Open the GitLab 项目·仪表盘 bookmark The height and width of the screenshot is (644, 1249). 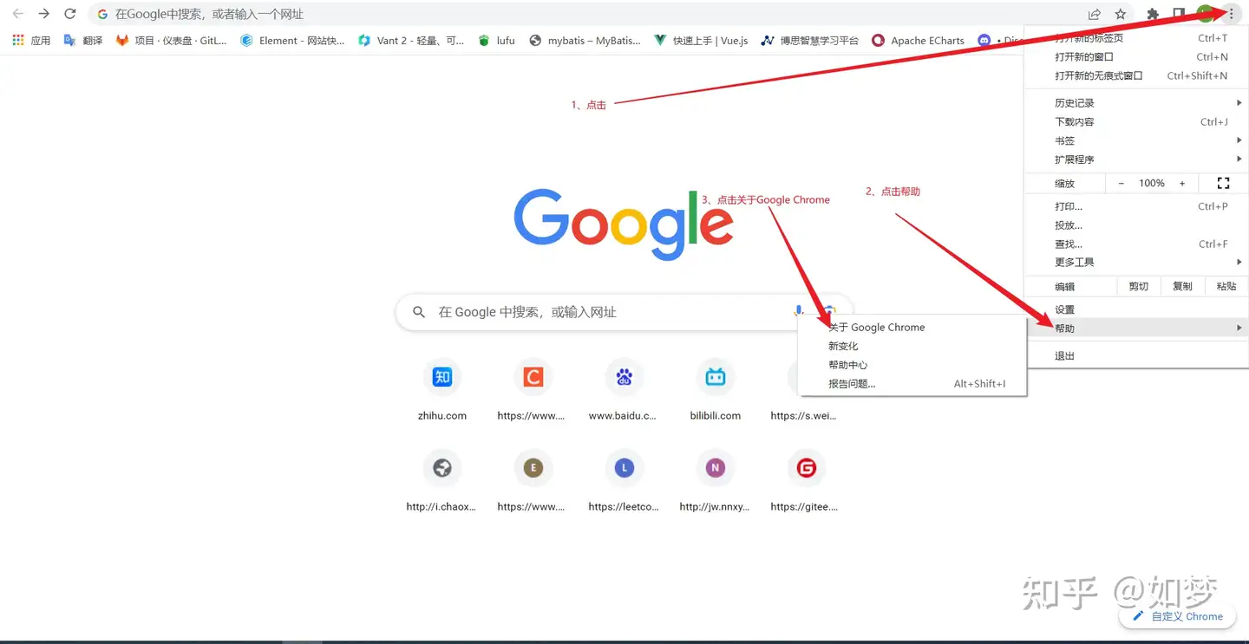point(172,40)
